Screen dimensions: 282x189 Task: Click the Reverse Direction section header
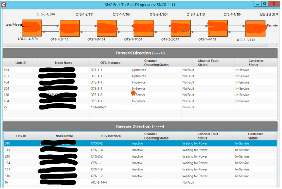140,126
